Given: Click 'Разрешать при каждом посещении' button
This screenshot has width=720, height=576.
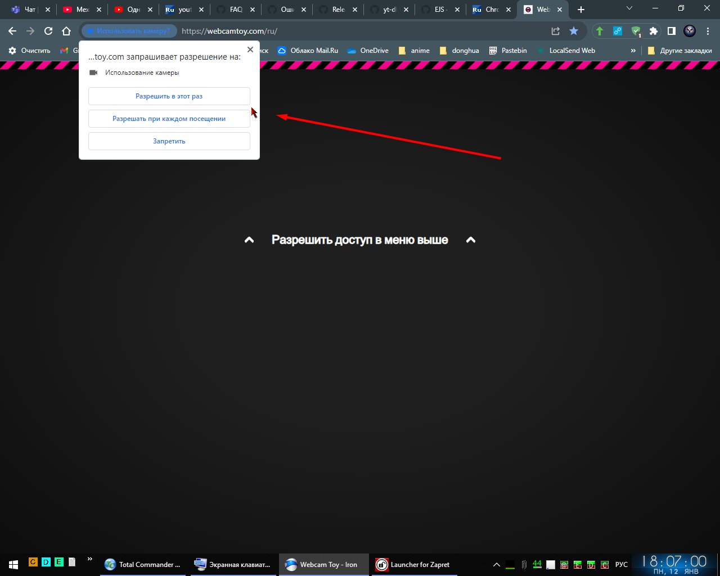Looking at the screenshot, I should [169, 119].
